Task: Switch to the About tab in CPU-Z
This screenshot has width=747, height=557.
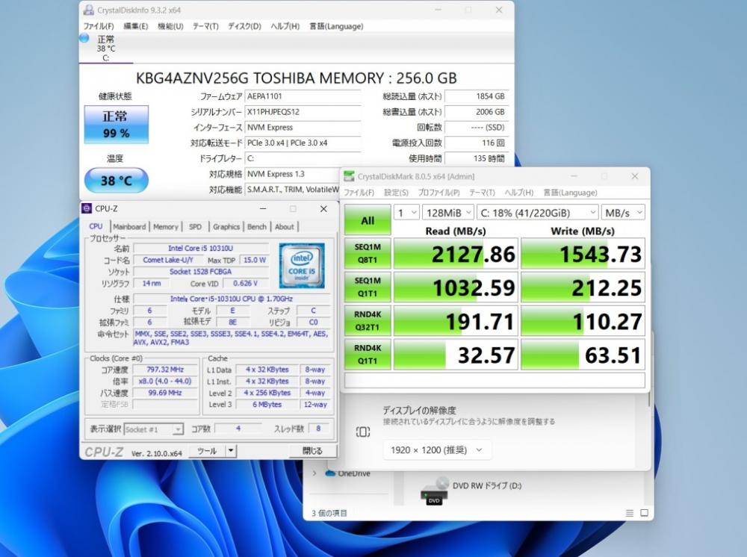Action: [285, 227]
